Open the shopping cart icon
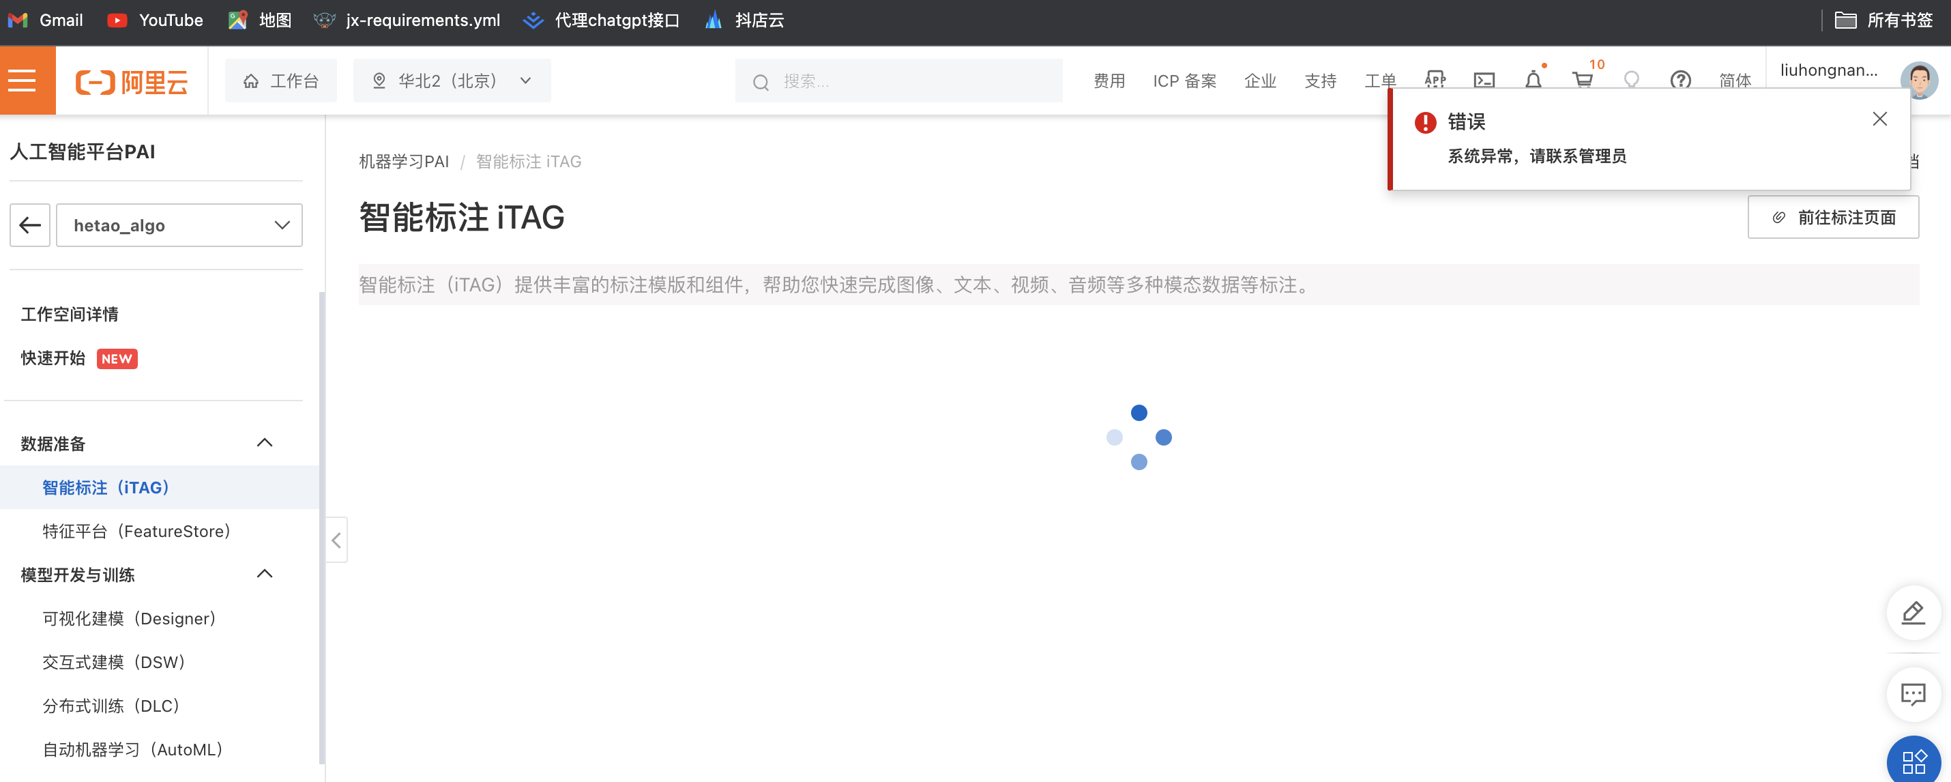Image resolution: width=1951 pixels, height=782 pixels. click(1582, 80)
